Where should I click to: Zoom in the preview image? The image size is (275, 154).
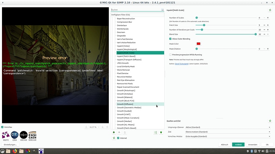coord(103,127)
